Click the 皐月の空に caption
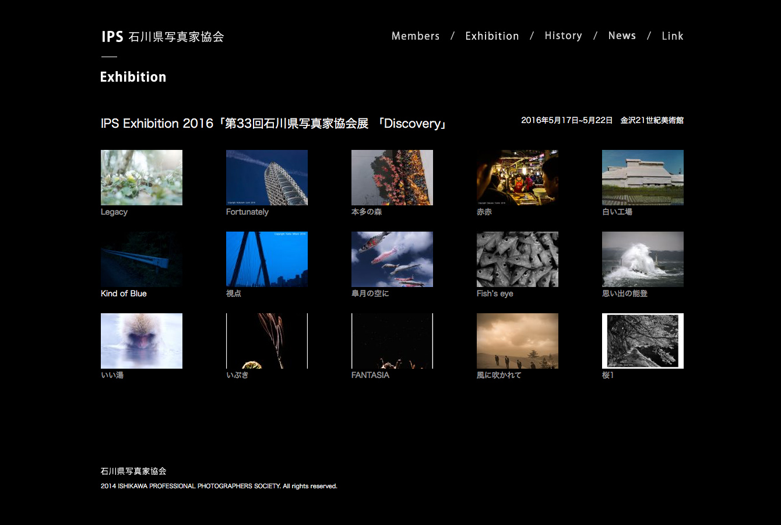 [x=370, y=293]
